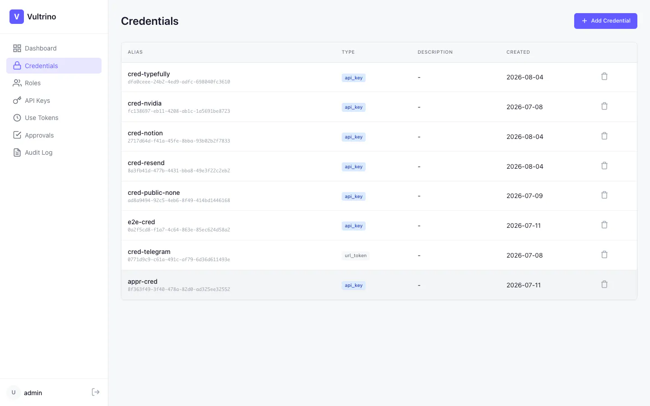Click the Add Credential button
The height and width of the screenshot is (406, 650).
605,21
